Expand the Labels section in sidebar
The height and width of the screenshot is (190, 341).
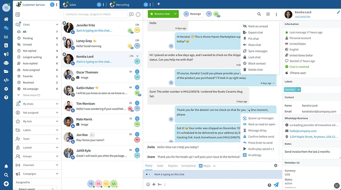[x=57, y=130]
